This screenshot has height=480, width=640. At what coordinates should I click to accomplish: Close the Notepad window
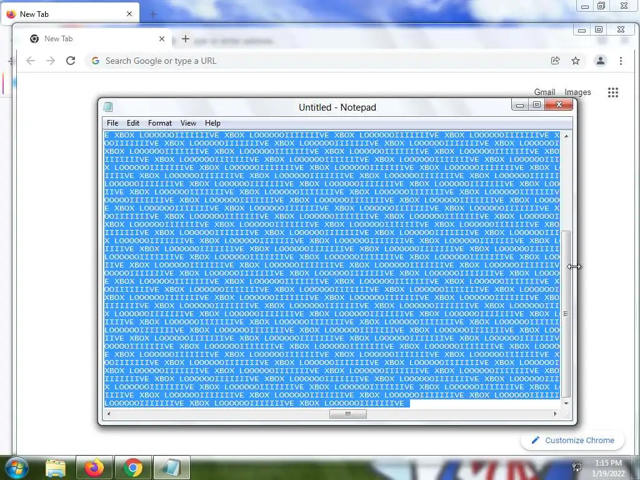click(x=559, y=105)
